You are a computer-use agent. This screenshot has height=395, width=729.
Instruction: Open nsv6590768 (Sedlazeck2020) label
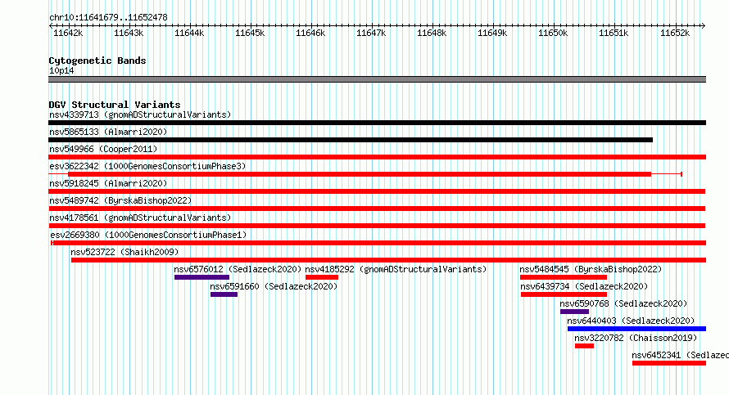coord(623,303)
